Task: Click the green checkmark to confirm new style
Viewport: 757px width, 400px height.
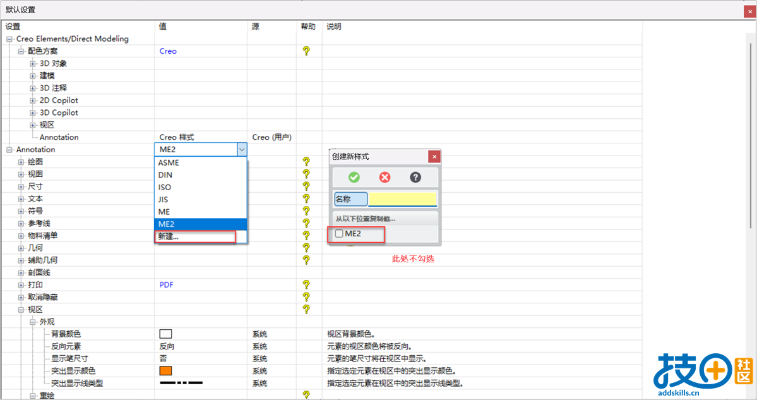Action: (353, 178)
